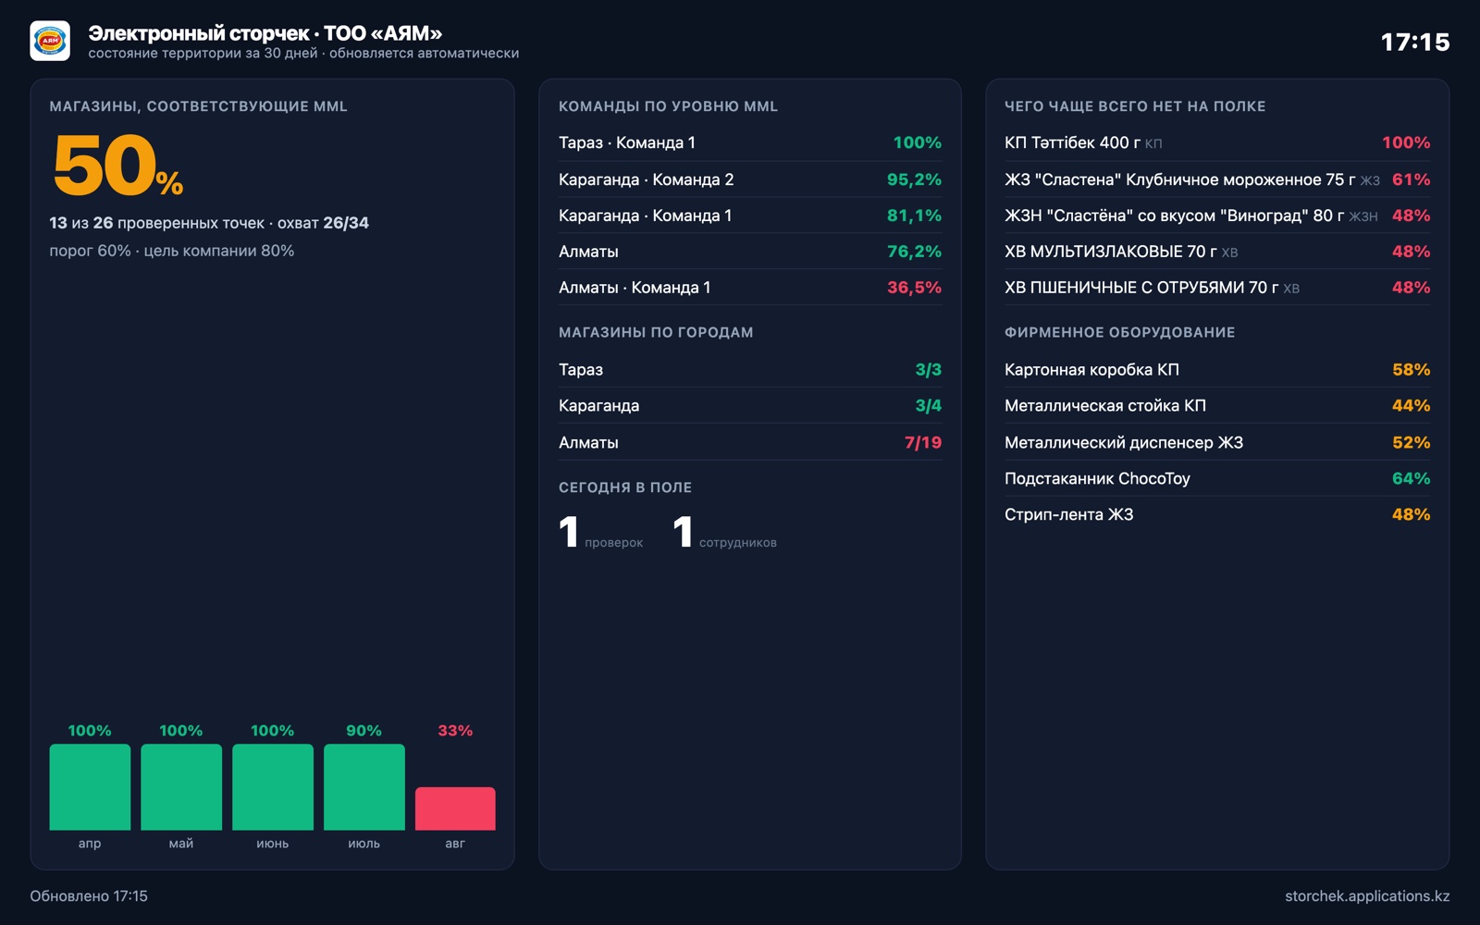The image size is (1480, 925).
Task: Click 'КОМАНДЫ ПО УРОВНЮ MML' heading
Action: point(668,106)
